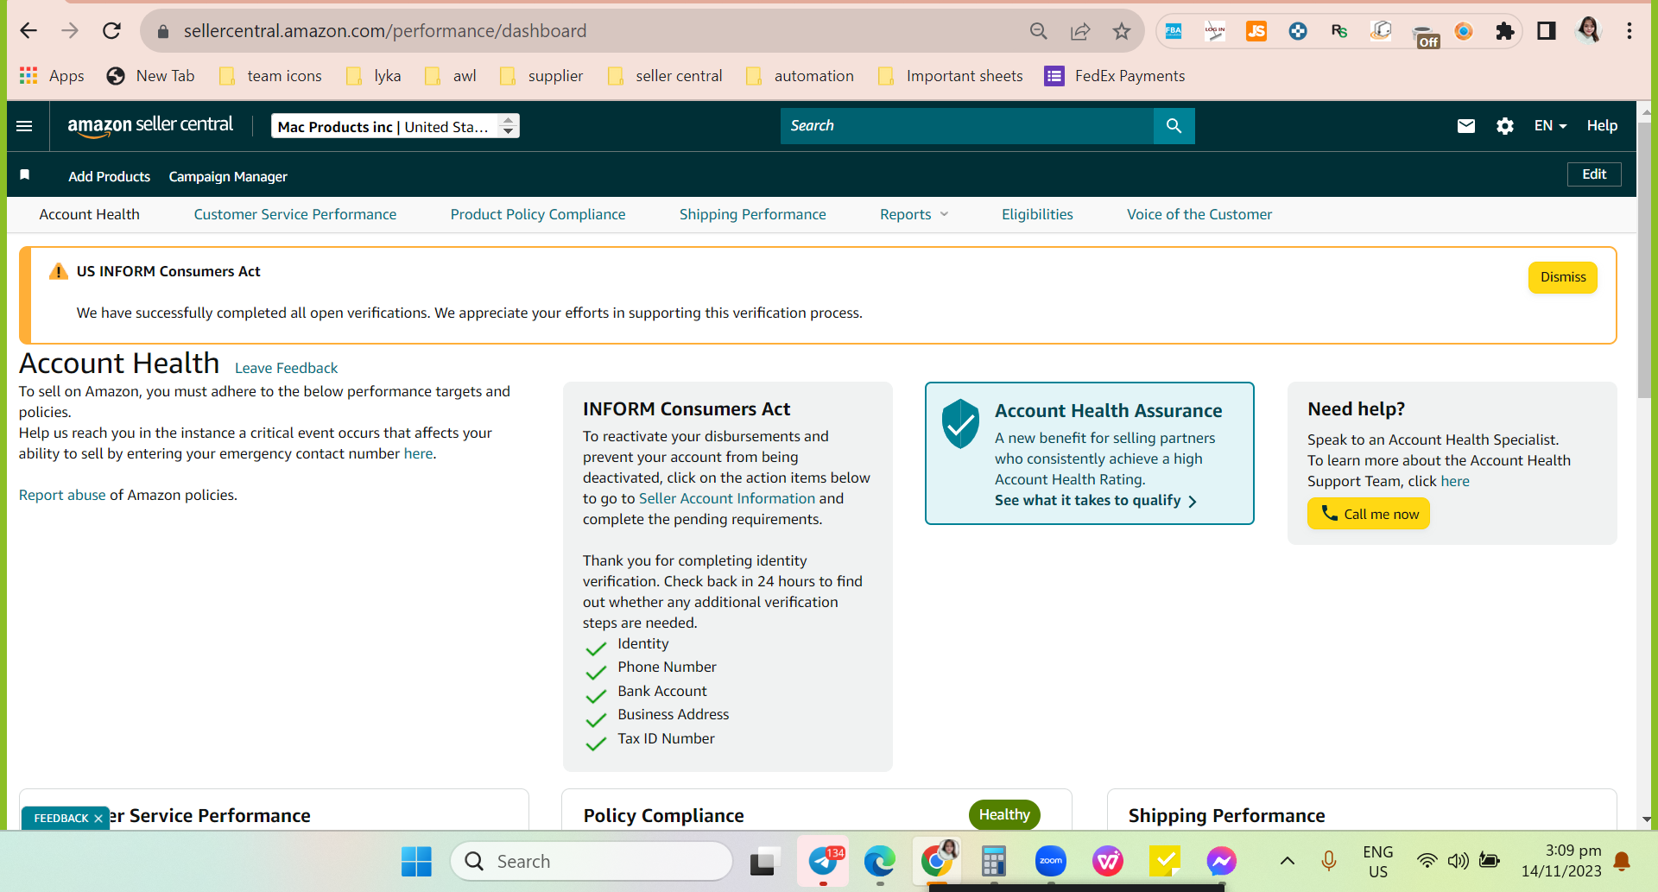
Task: Click the Amazon Seller Central logo
Action: coord(150,126)
